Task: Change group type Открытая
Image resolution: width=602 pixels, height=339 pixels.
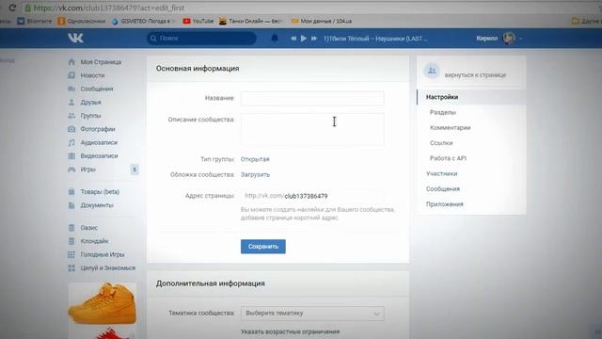Action: pos(255,159)
